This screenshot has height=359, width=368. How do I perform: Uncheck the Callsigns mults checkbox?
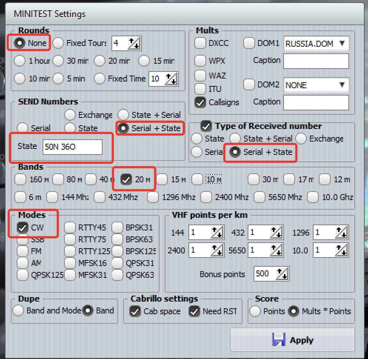[x=200, y=102]
